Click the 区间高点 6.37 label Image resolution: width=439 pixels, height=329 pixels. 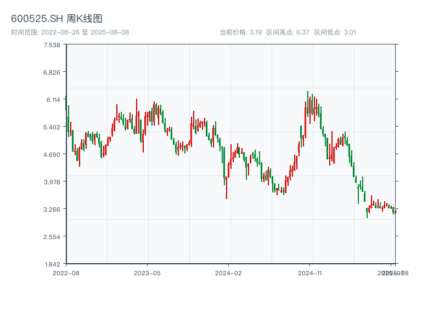[288, 32]
